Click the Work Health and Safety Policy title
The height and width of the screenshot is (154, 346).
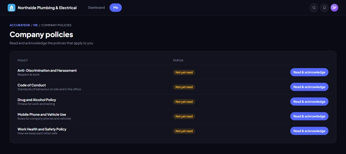42,129
